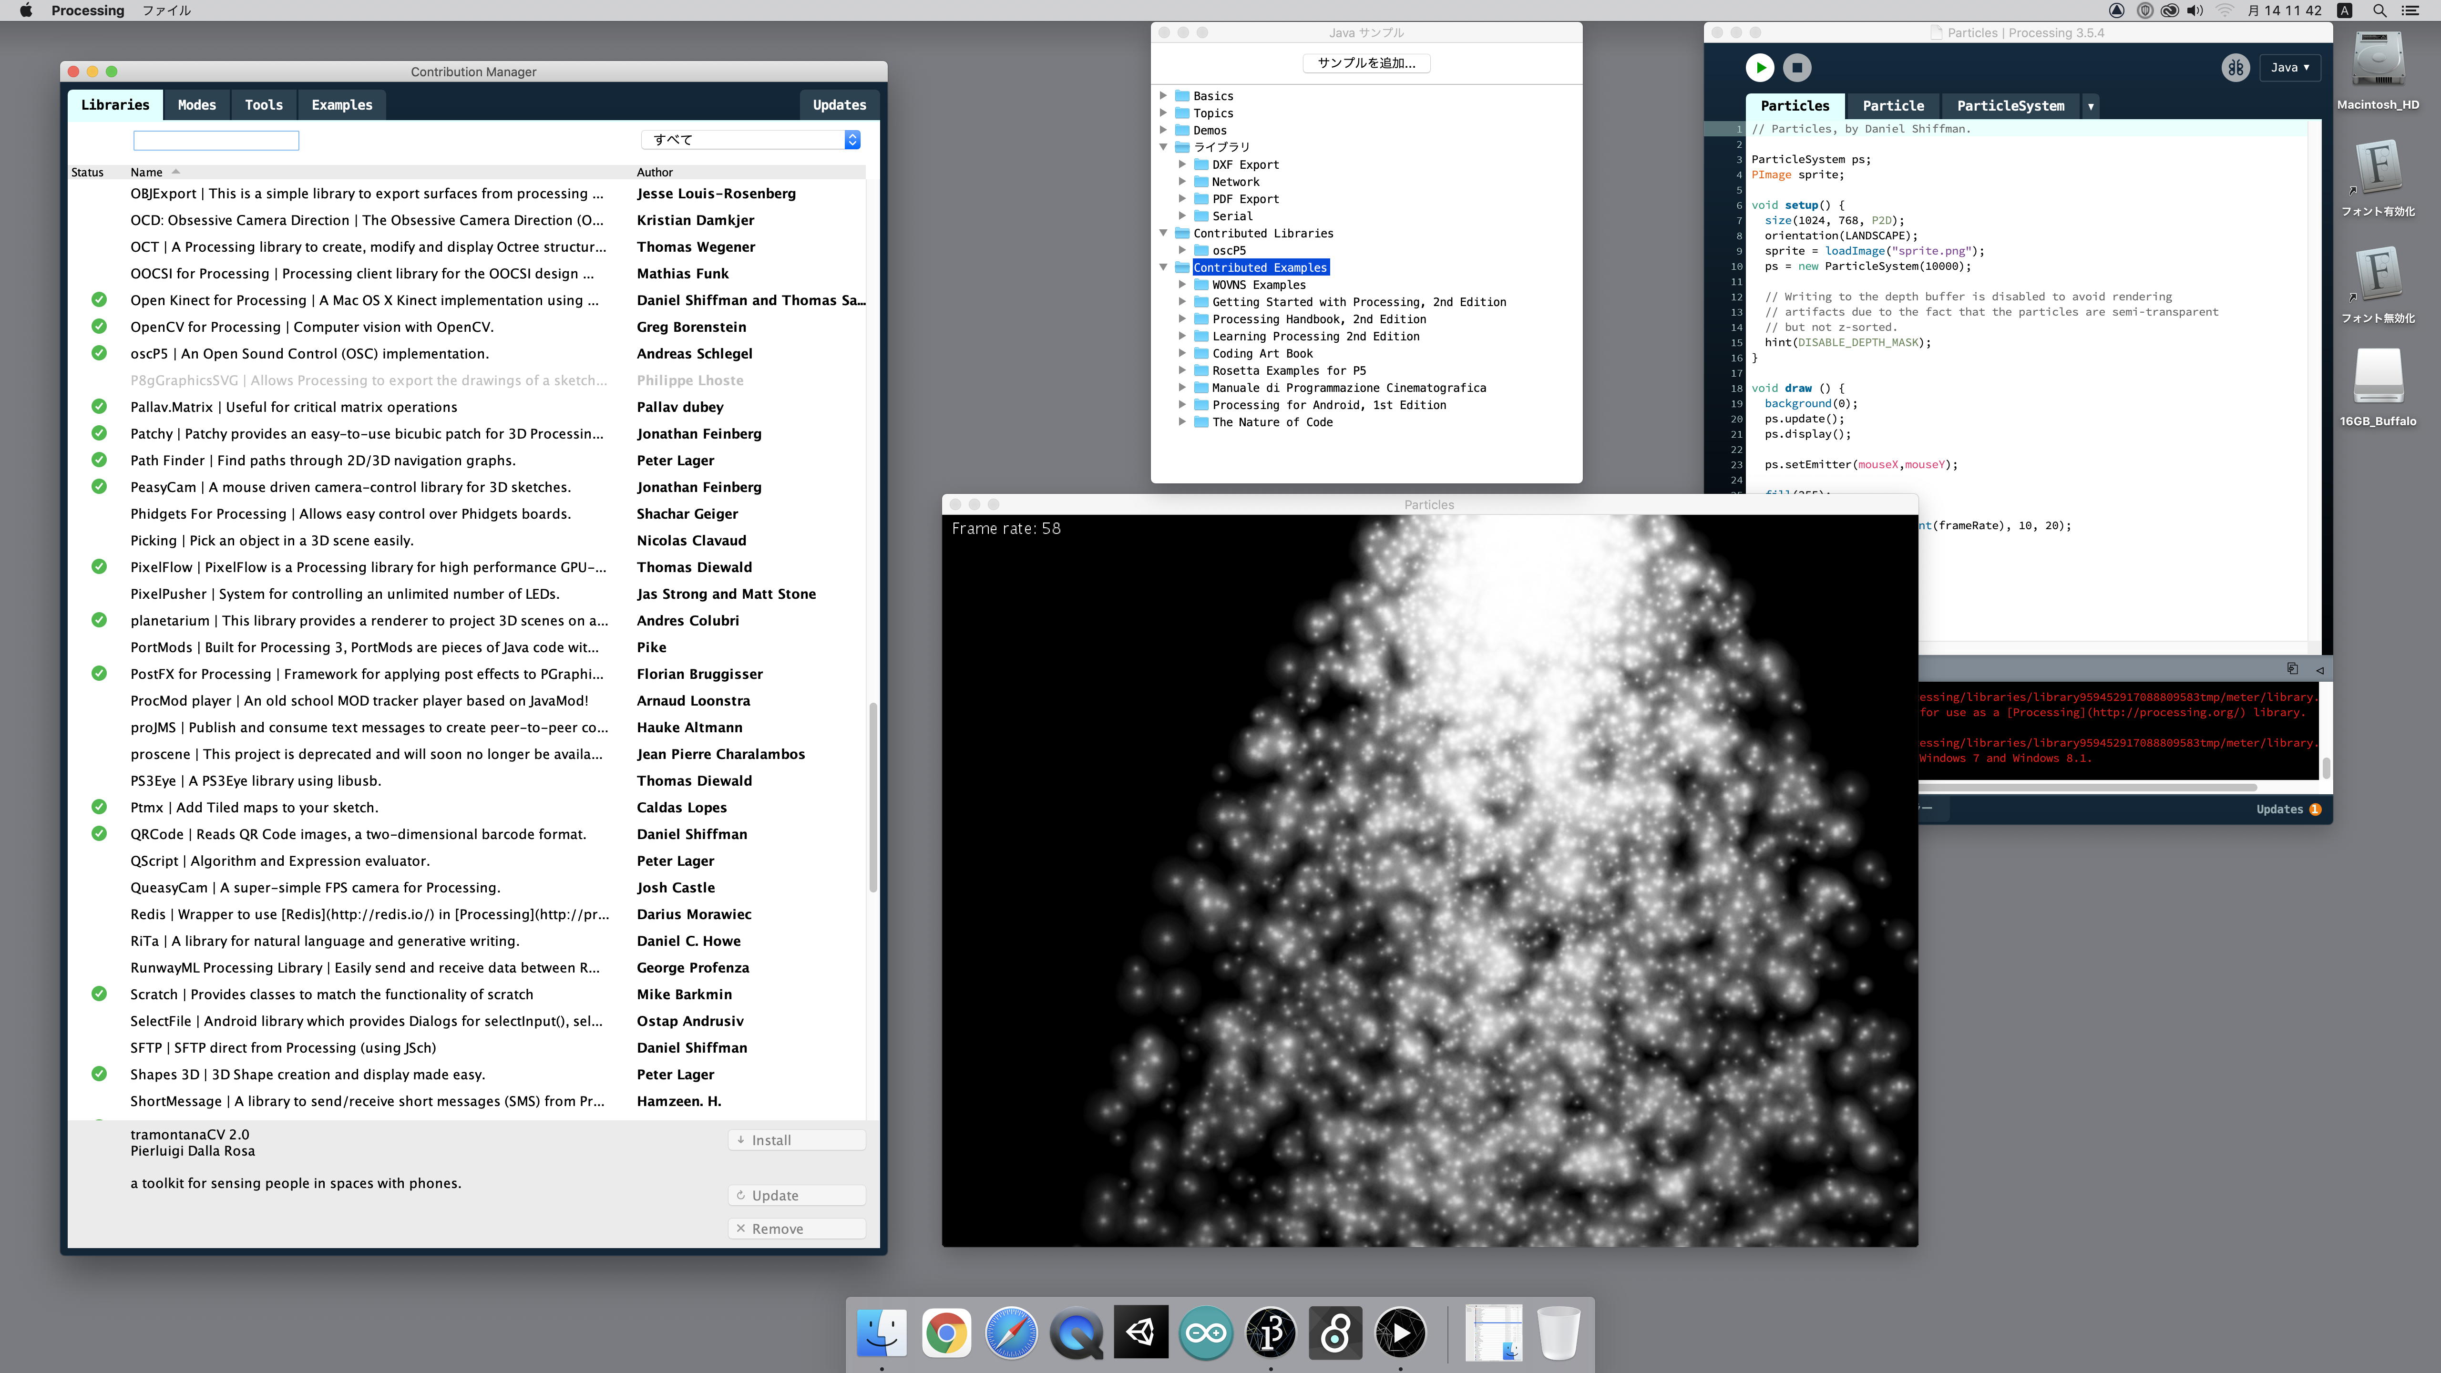Open the Java mode dropdown
2441x1373 pixels.
coord(2289,67)
